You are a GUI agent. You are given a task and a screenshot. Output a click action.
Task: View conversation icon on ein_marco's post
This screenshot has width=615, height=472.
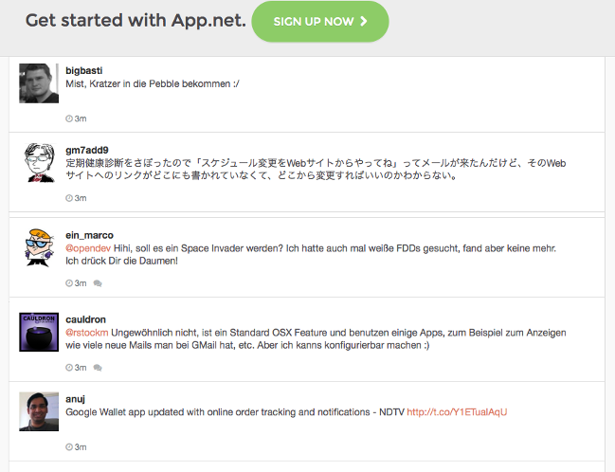[x=98, y=283]
